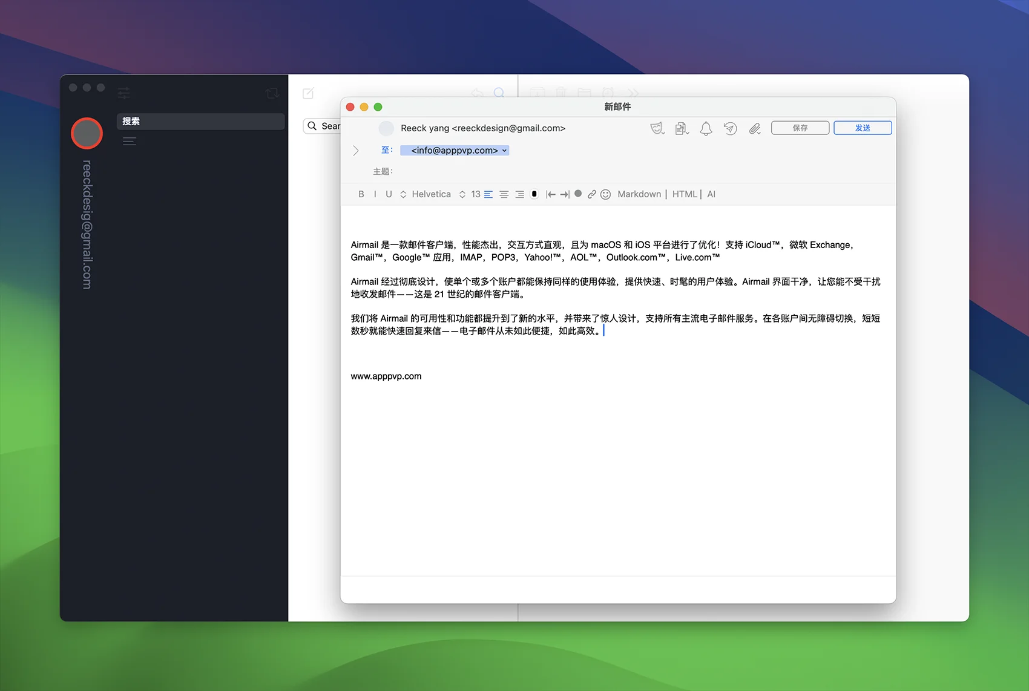Switch the editor to HTML mode
Viewport: 1029px width, 691px height.
pyautogui.click(x=685, y=194)
